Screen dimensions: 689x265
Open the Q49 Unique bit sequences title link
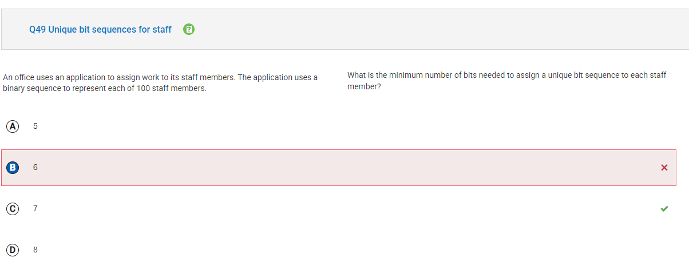100,29
